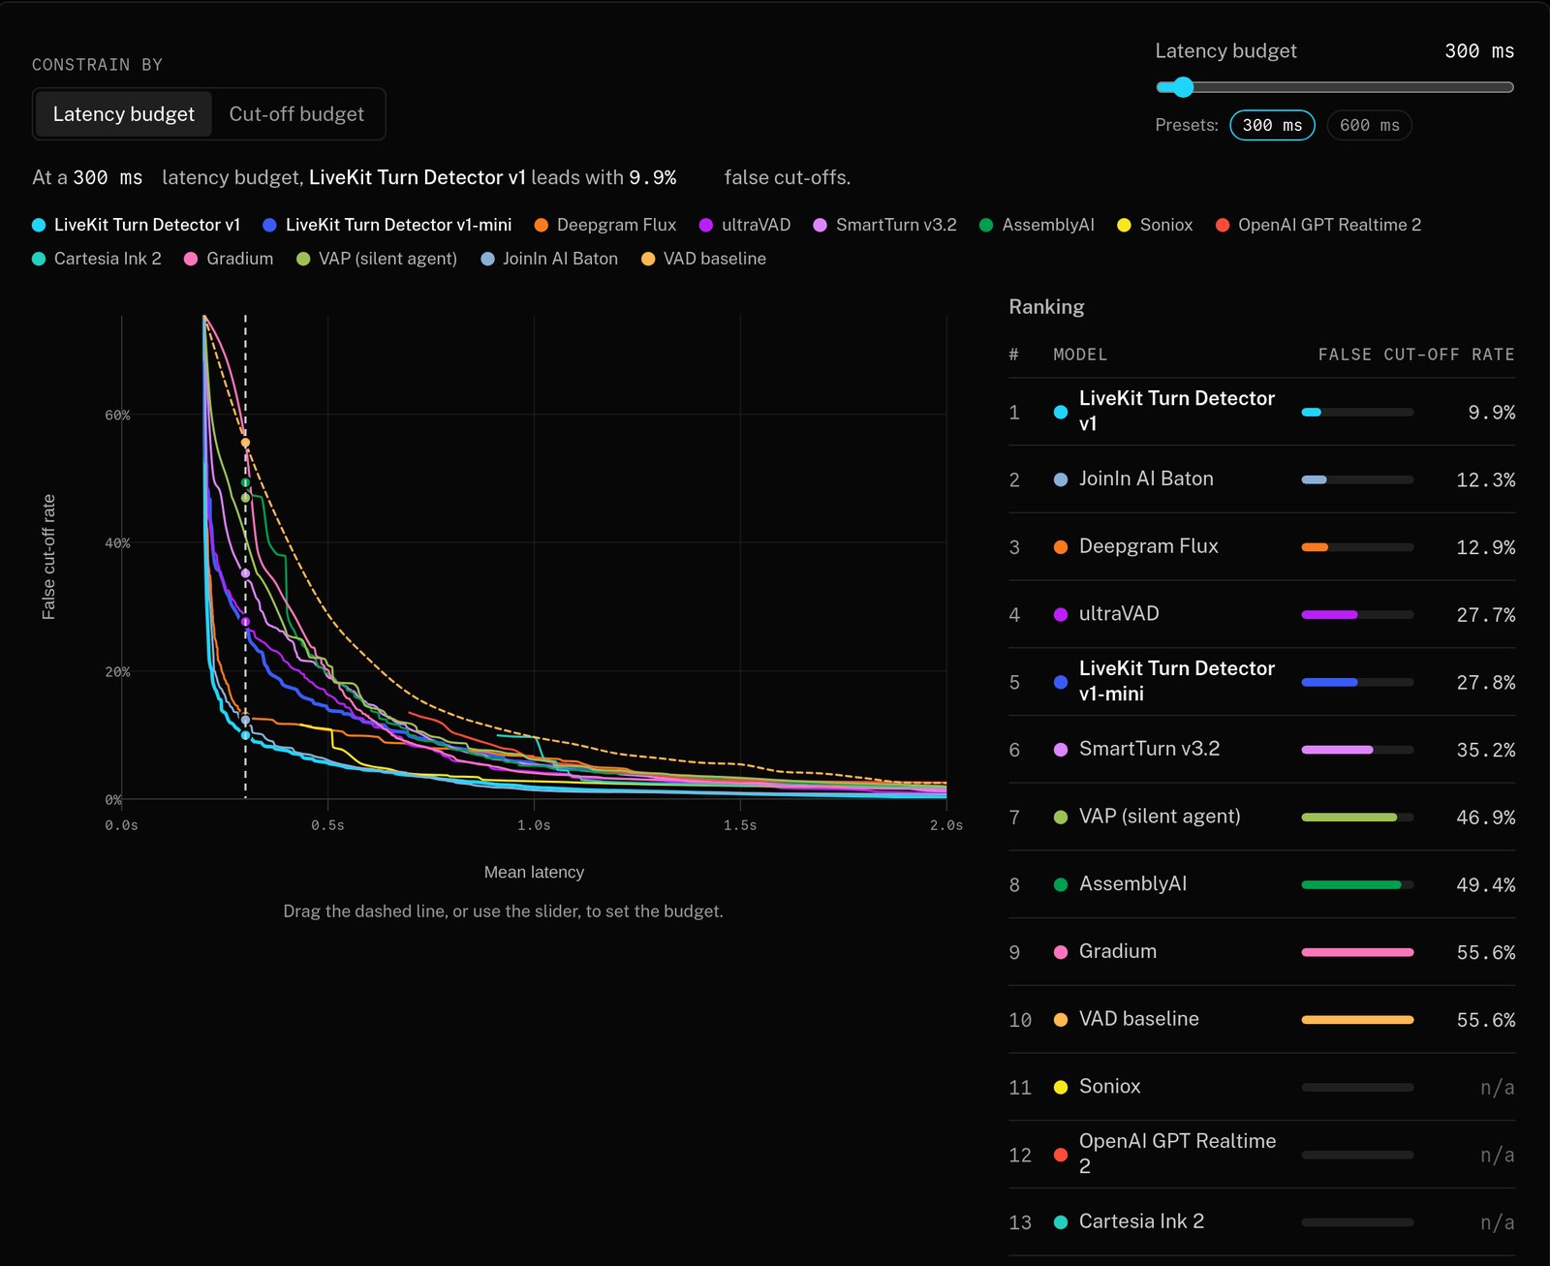Click the OpenAI GPT Realtime 2 legend entry
The height and width of the screenshot is (1266, 1550).
click(x=1318, y=225)
